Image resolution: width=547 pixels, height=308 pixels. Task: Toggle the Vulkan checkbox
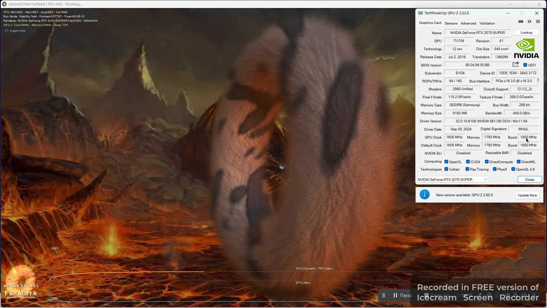[446, 169]
